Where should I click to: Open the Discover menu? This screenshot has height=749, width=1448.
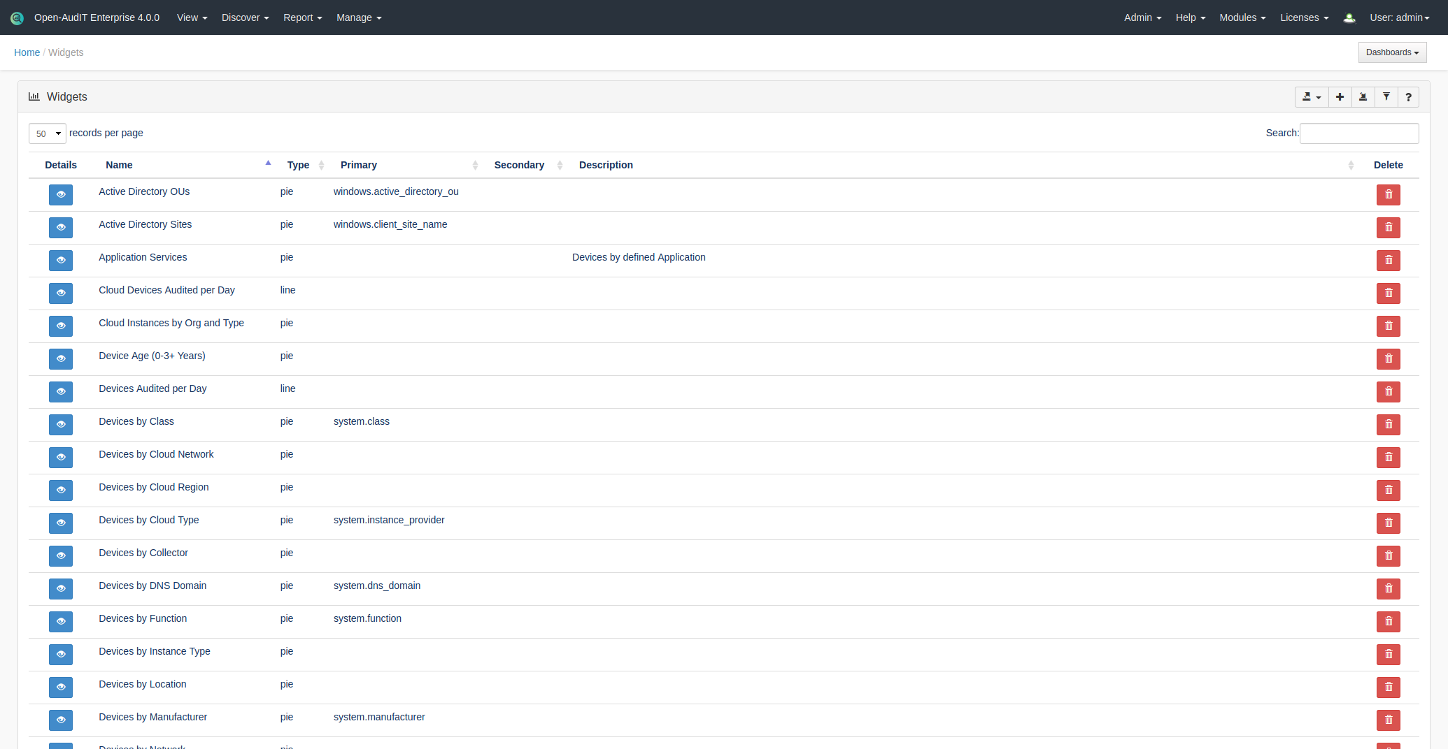point(245,17)
